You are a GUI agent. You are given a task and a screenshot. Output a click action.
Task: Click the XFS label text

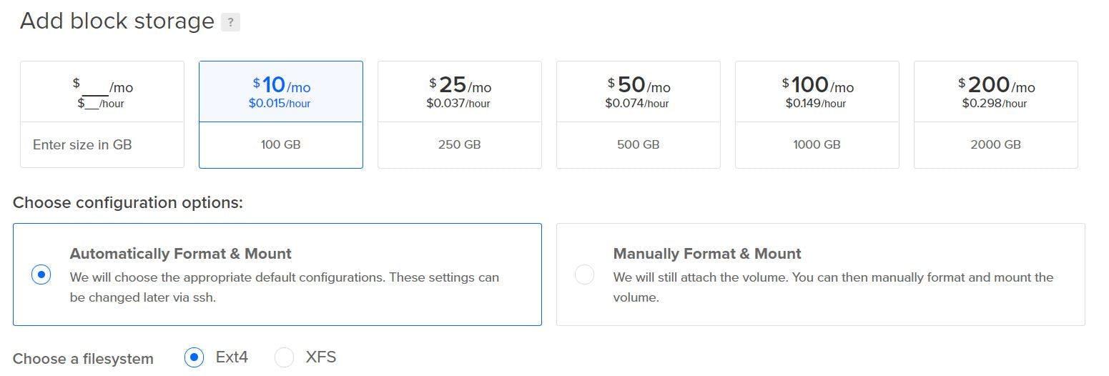pyautogui.click(x=321, y=357)
